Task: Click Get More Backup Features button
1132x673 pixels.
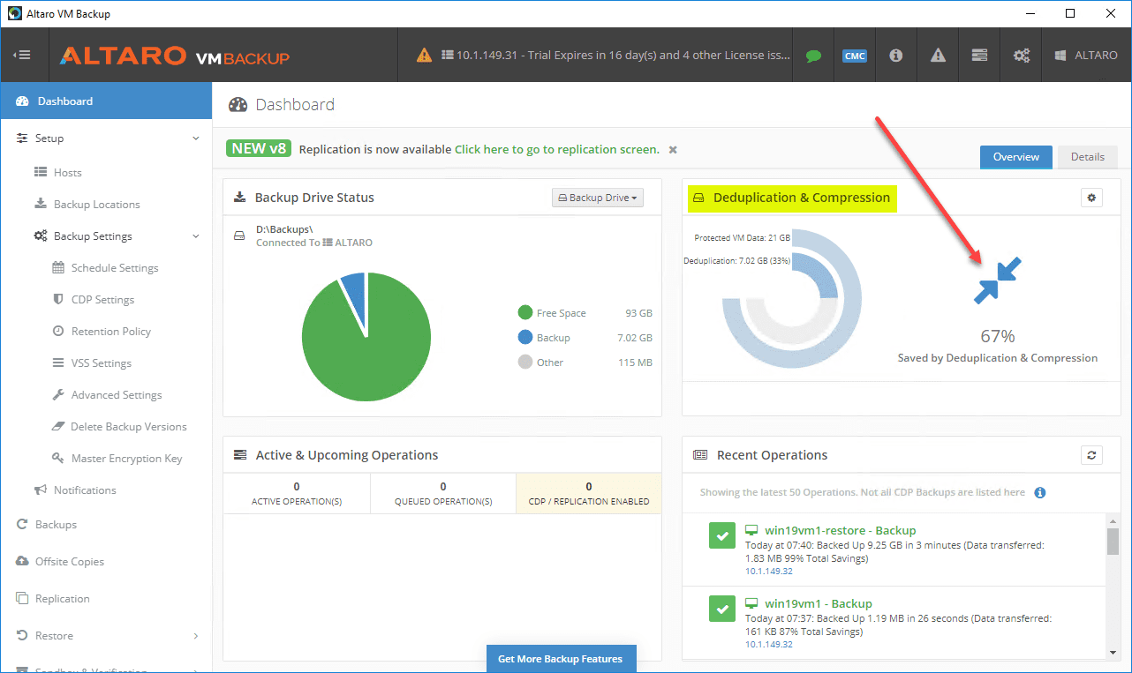Action: (561, 659)
